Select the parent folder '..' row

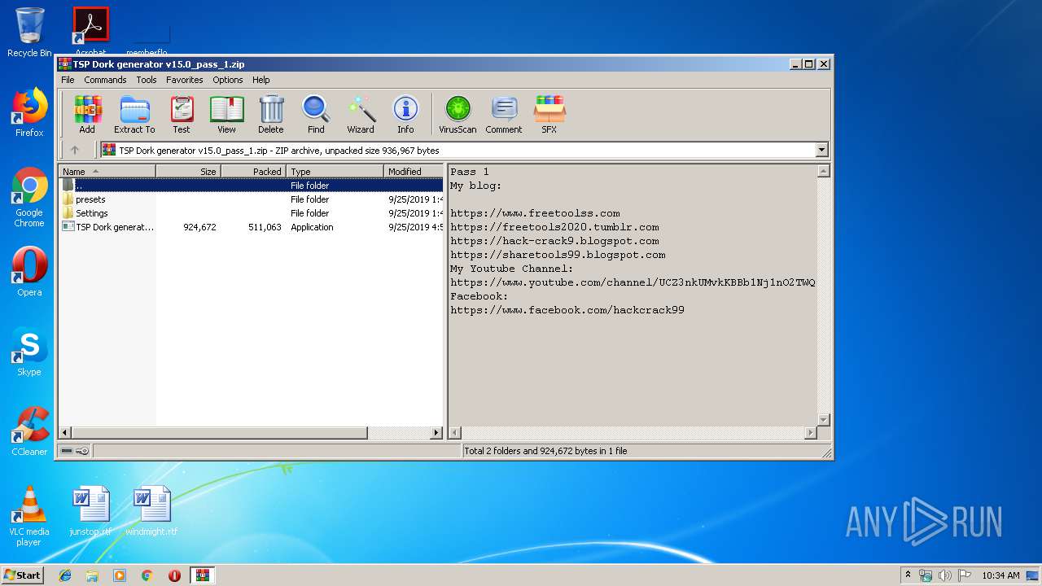(252, 186)
